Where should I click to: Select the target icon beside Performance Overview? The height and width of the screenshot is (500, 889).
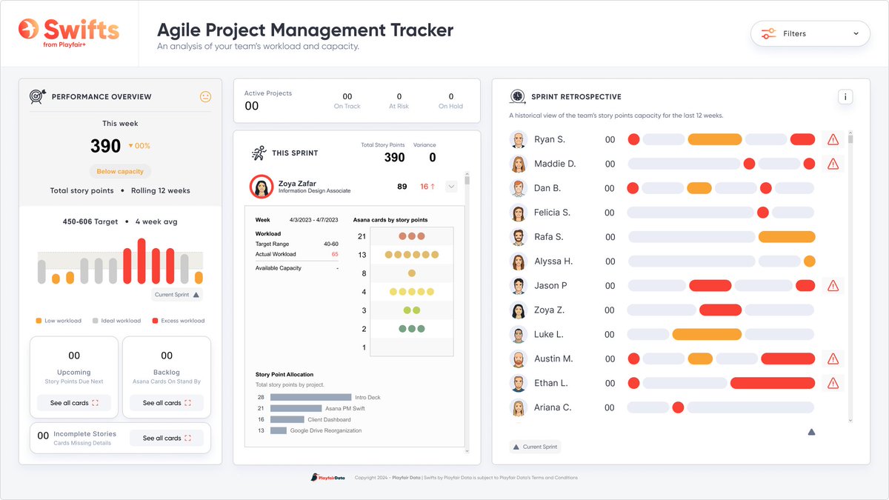click(38, 96)
